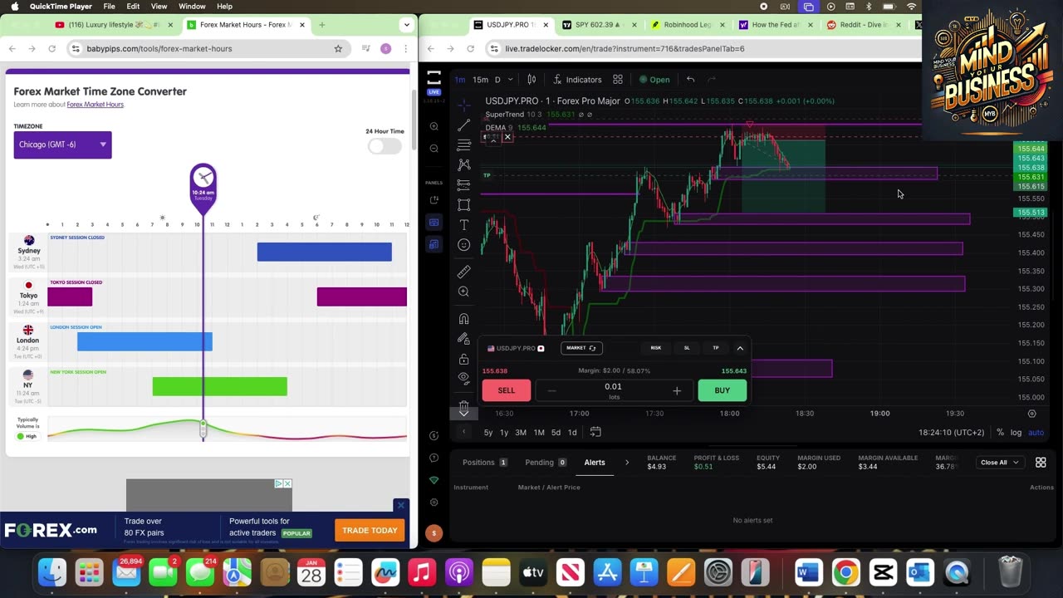1063x598 pixels.
Task: Select the pattern drawing tool
Action: (464, 164)
